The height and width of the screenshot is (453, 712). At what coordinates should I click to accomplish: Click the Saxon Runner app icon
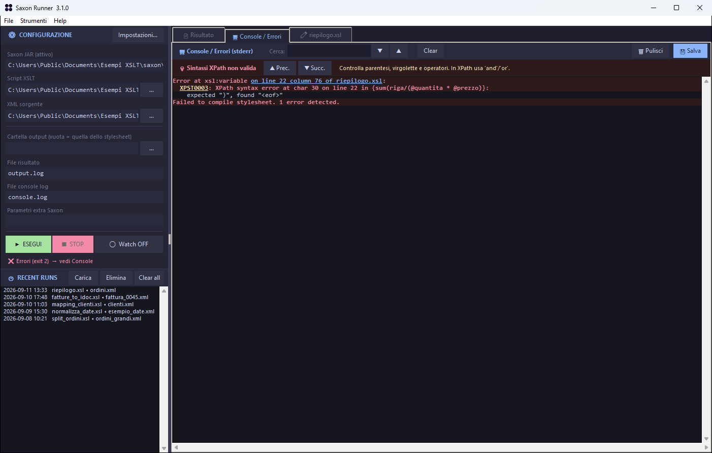click(9, 8)
